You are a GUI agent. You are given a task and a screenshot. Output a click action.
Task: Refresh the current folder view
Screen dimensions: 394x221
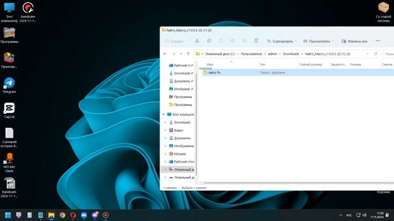click(376, 54)
